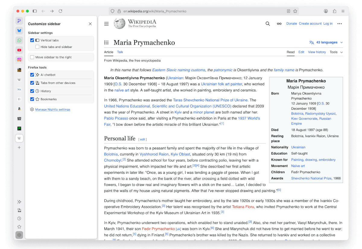The width and height of the screenshot is (362, 249).
Task: Click the Customize sidebar gear icon
Action: (19, 235)
